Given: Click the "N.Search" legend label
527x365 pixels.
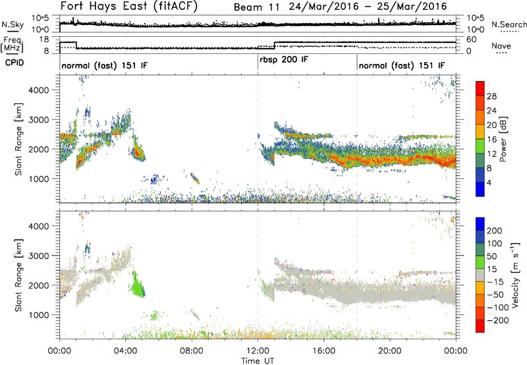Looking at the screenshot, I should (509, 24).
